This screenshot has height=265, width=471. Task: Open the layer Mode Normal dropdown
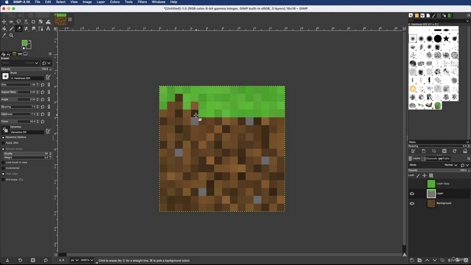click(x=433, y=165)
